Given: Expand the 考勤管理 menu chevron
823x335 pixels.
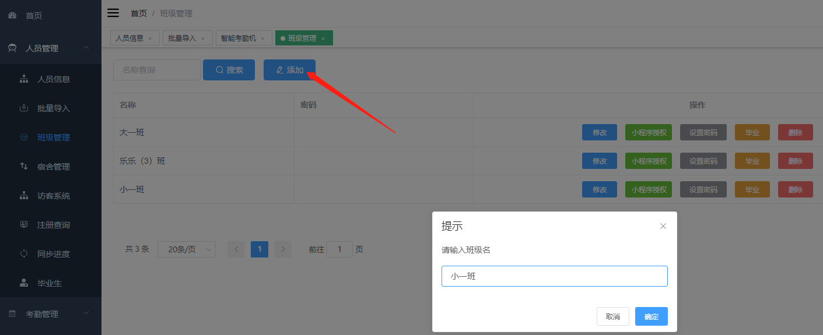Looking at the screenshot, I should click(86, 313).
